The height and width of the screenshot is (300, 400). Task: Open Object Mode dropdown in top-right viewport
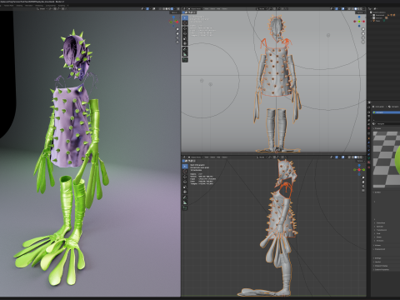click(x=195, y=8)
